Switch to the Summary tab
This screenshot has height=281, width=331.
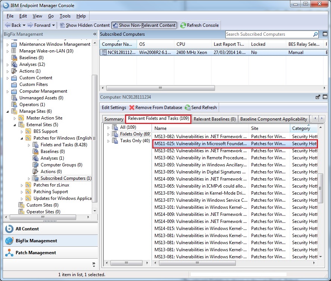[x=114, y=119]
